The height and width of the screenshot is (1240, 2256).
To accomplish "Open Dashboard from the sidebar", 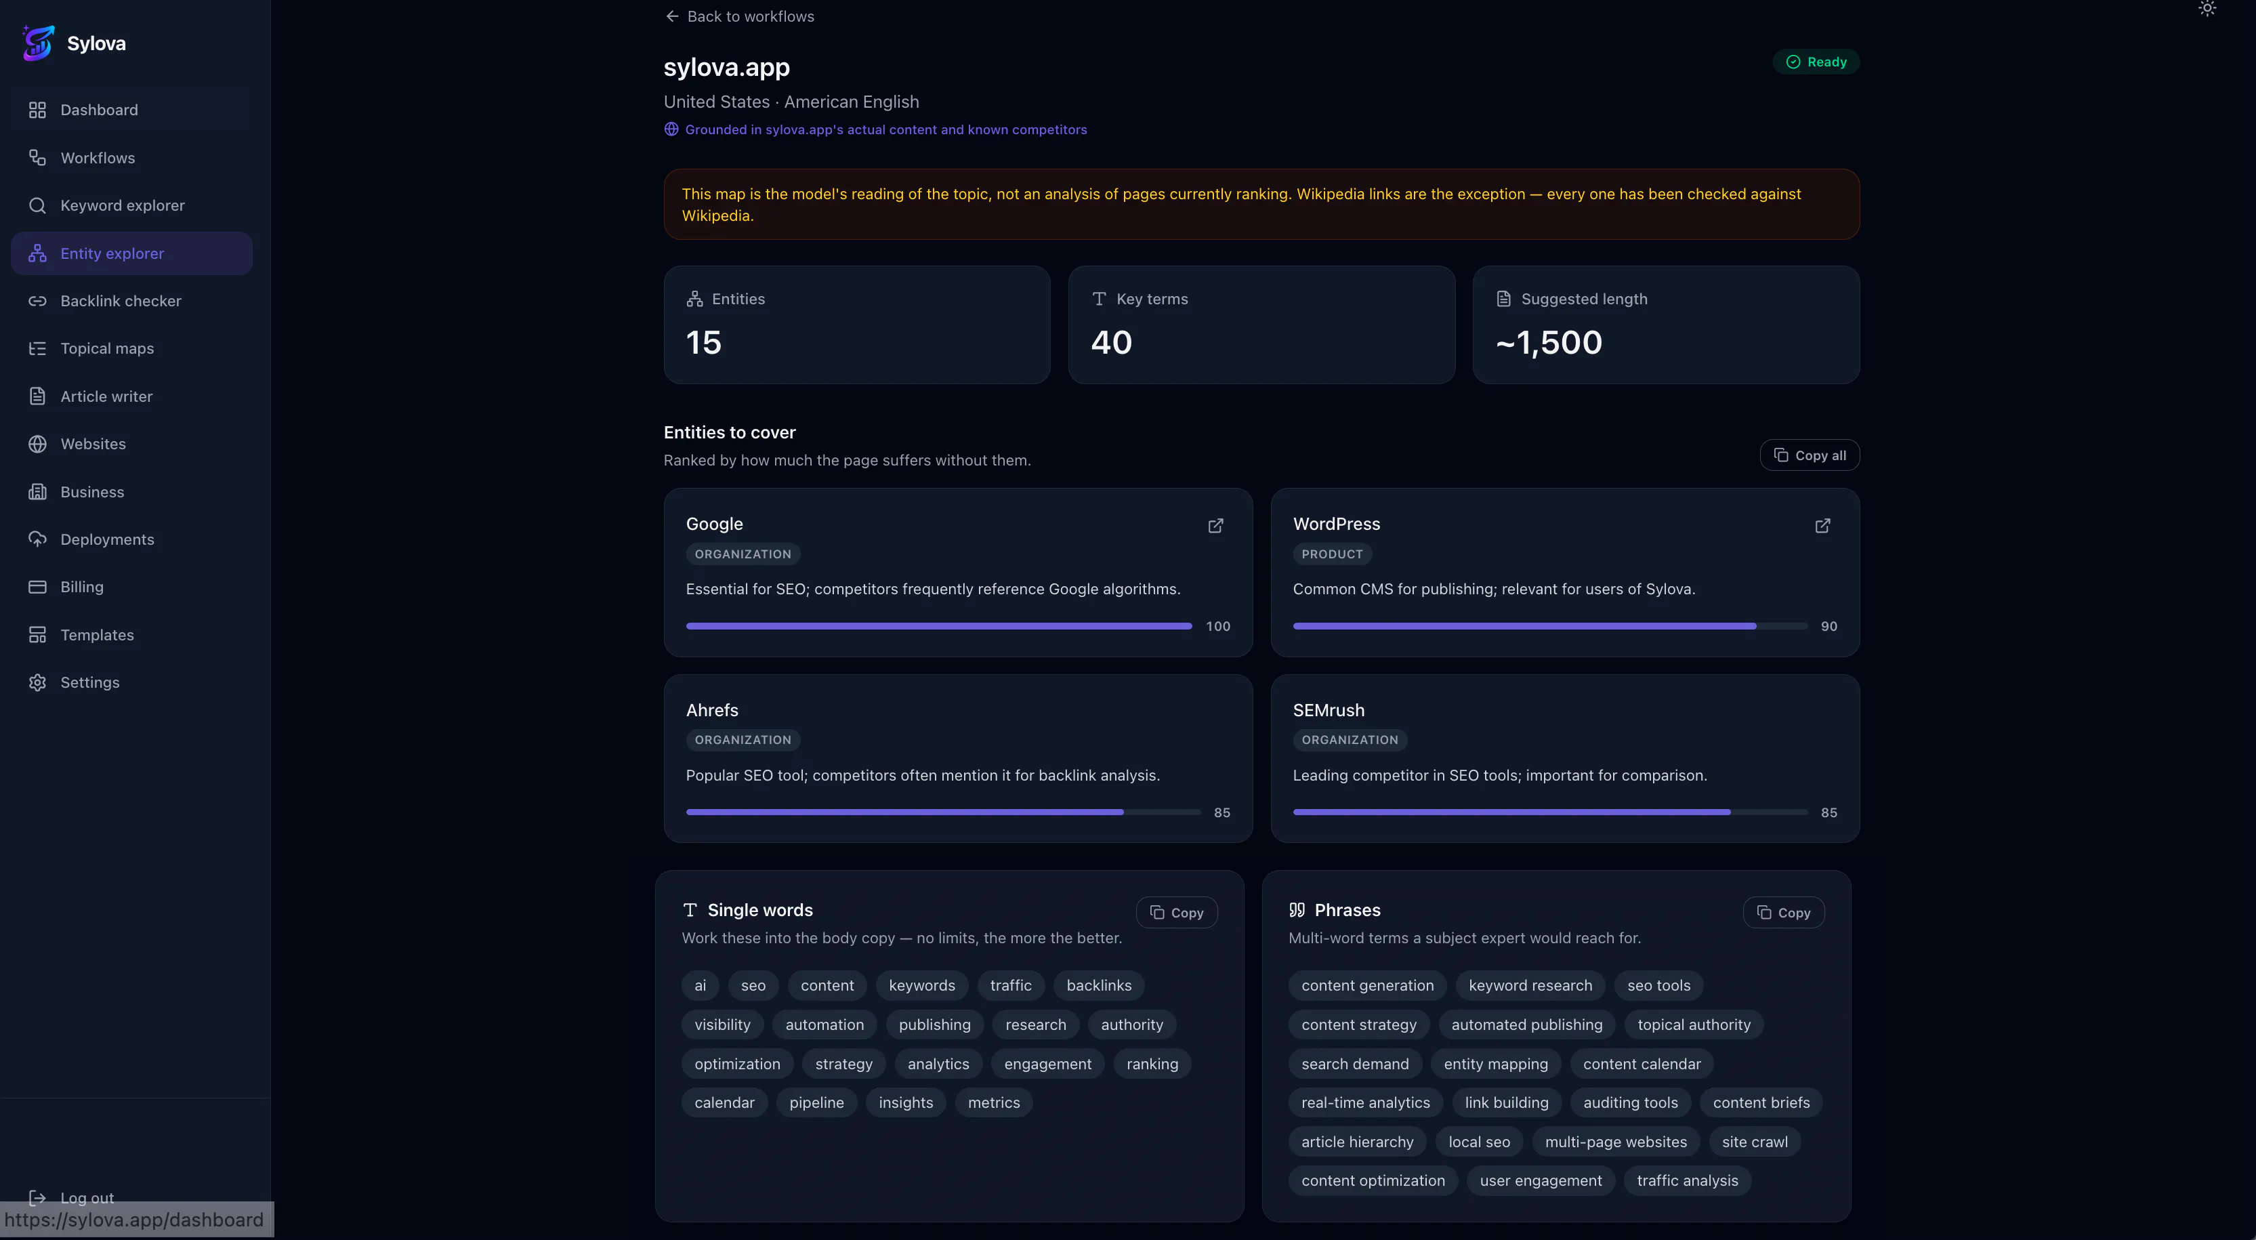I will [131, 110].
